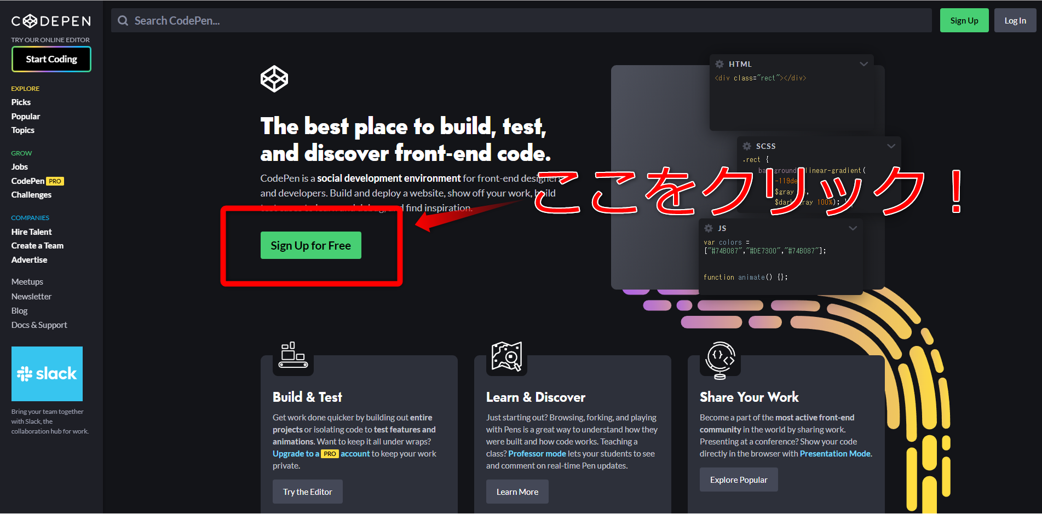Collapse the SCSS code panel

click(x=891, y=146)
